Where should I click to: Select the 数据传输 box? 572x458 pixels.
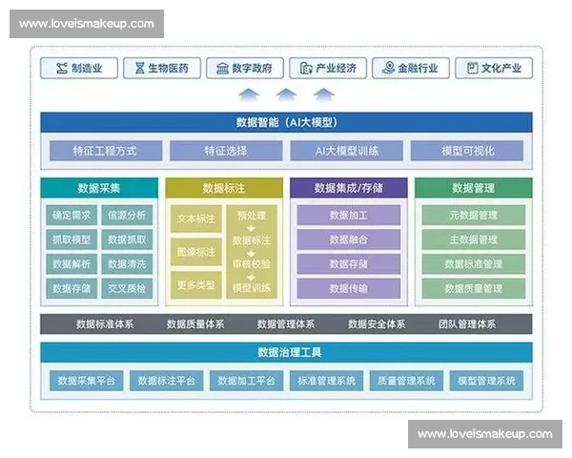[x=349, y=288]
